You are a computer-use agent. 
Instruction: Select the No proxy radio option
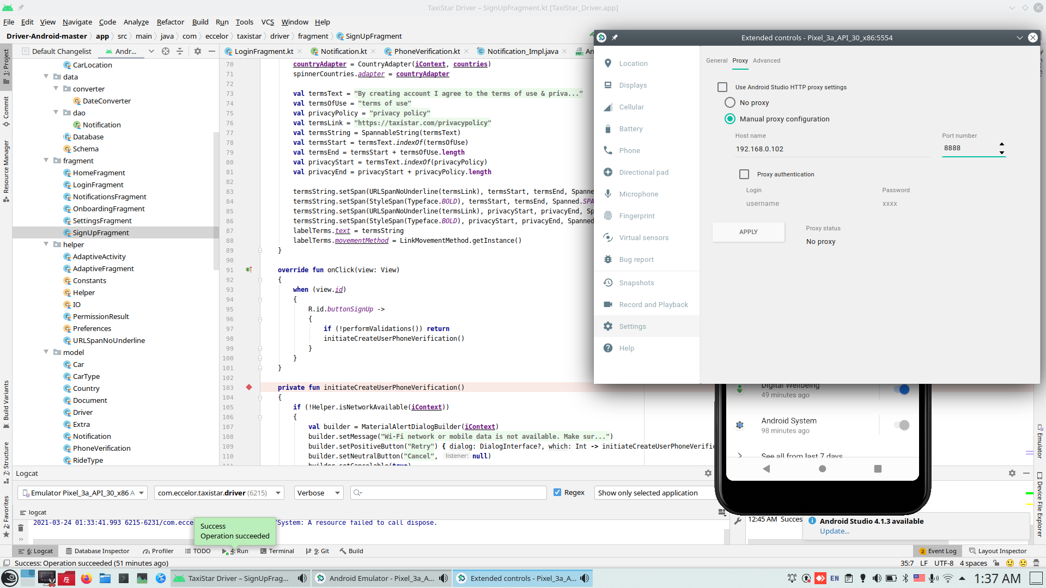click(730, 103)
